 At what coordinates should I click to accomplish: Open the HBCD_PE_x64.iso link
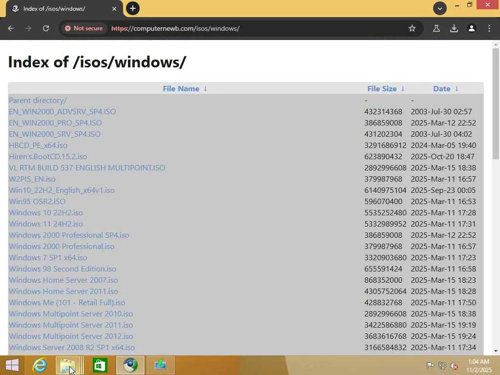[38, 146]
